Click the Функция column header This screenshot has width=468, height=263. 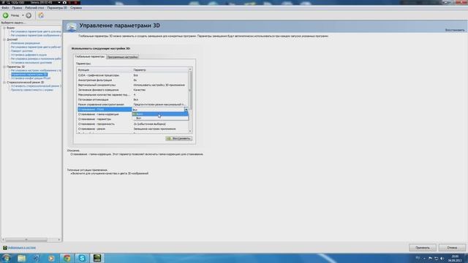(x=105, y=70)
